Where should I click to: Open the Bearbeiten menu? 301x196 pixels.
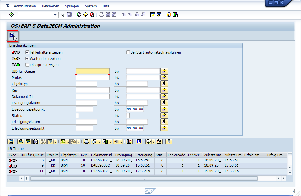pyautogui.click(x=50, y=6)
